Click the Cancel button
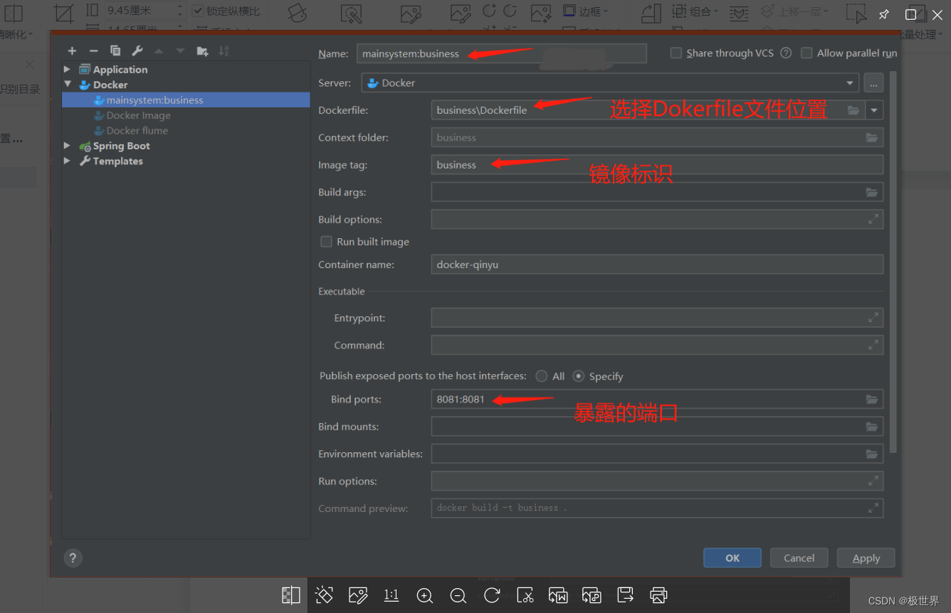The height and width of the screenshot is (613, 951). 799,558
